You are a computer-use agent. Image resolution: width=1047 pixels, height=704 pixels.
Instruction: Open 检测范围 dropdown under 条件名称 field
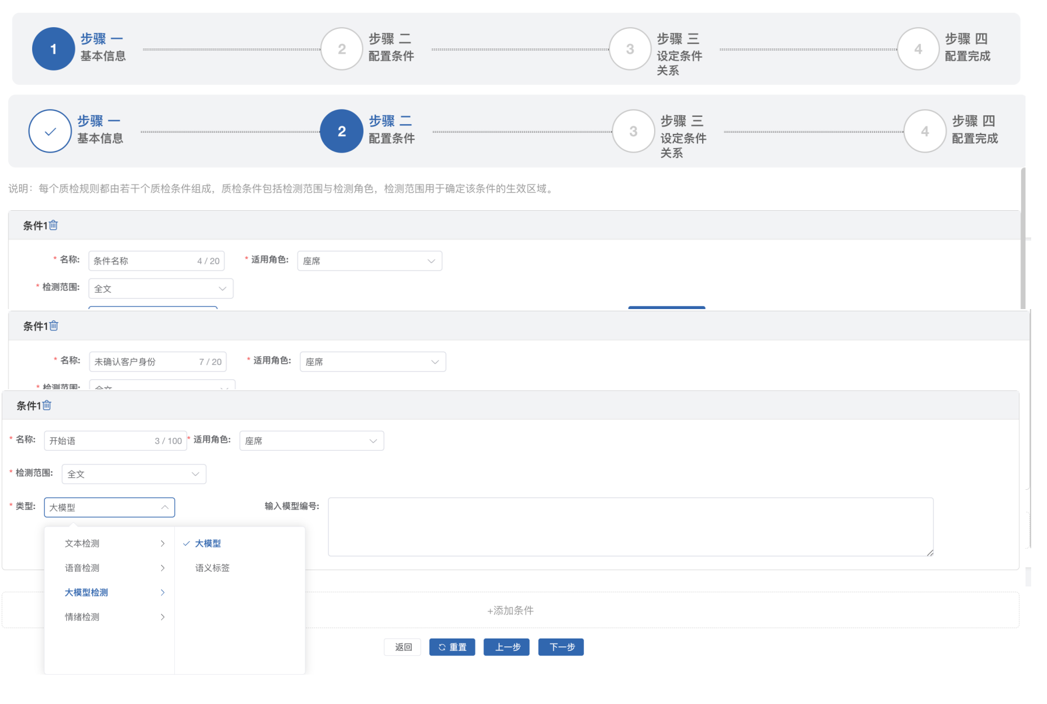pyautogui.click(x=161, y=289)
